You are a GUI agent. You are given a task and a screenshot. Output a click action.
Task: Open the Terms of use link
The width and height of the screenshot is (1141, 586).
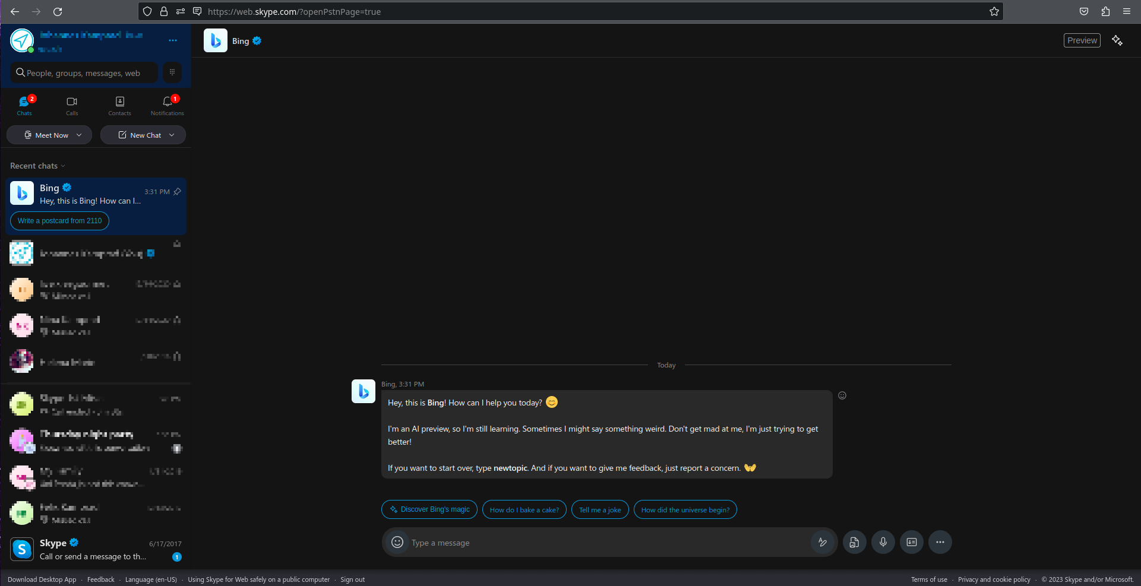pos(929,579)
